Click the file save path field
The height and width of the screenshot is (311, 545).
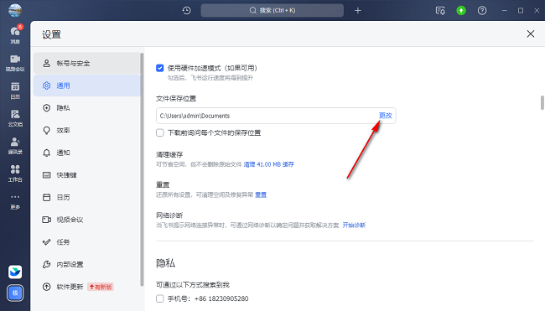click(276, 116)
